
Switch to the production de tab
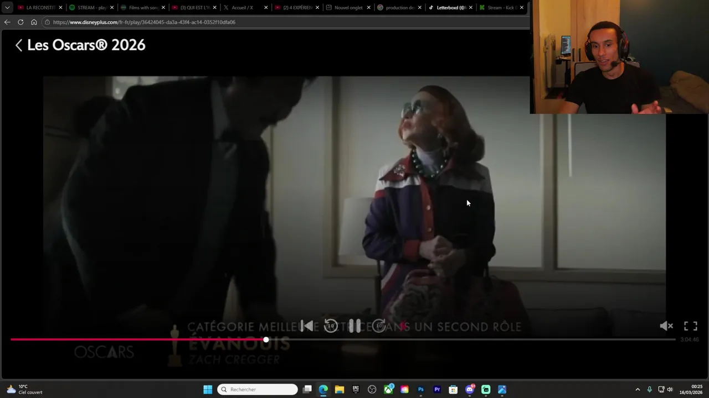tap(400, 8)
